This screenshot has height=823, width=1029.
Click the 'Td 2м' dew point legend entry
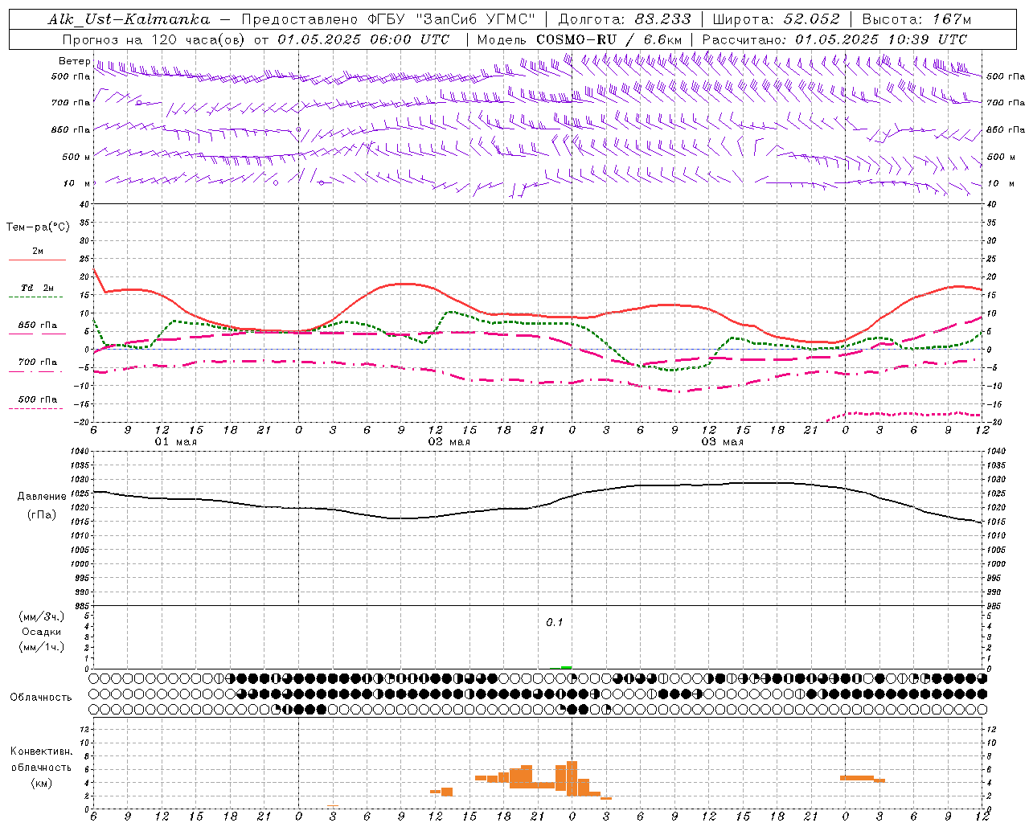[37, 288]
